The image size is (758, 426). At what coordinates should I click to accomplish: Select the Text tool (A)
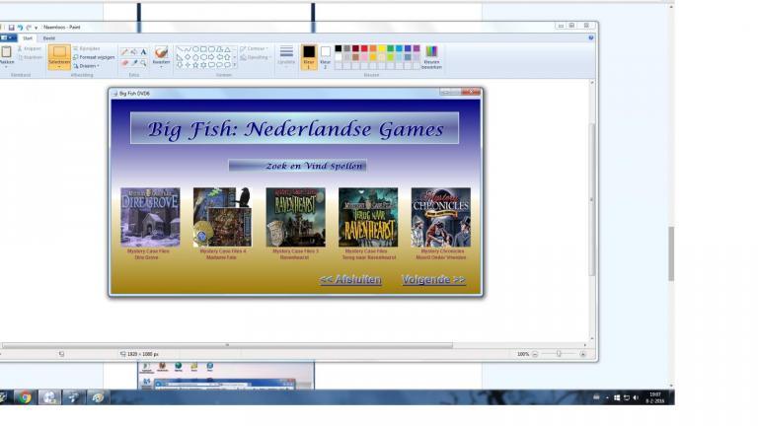coord(143,52)
